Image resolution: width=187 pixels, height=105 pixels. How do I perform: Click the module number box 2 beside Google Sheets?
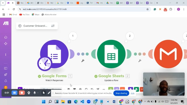pyautogui.click(x=127, y=76)
